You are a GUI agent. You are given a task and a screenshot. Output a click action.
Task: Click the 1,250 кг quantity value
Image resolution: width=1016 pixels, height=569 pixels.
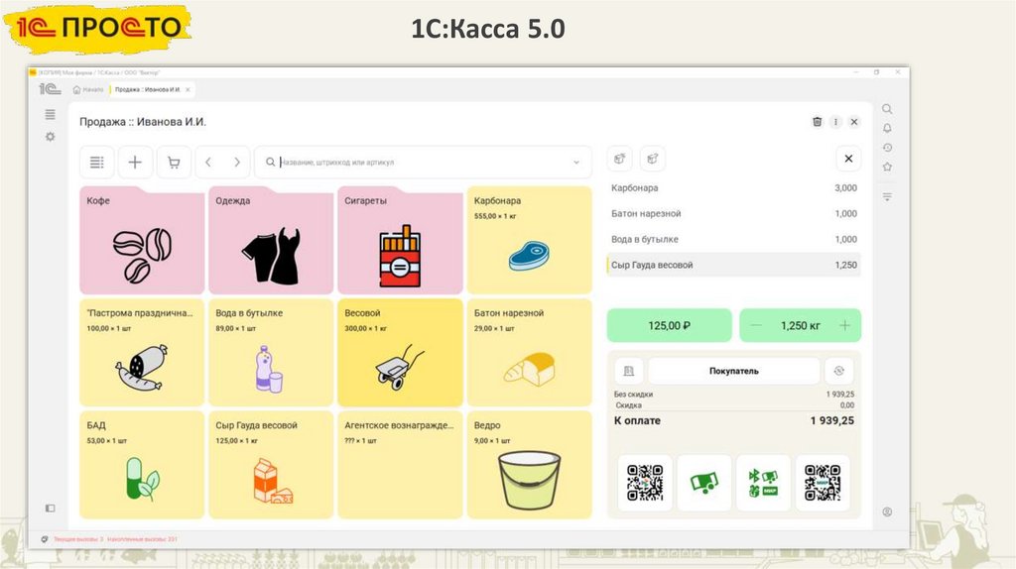pos(801,325)
